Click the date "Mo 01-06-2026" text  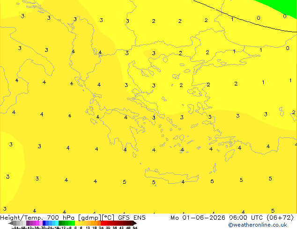pyautogui.click(x=198, y=217)
